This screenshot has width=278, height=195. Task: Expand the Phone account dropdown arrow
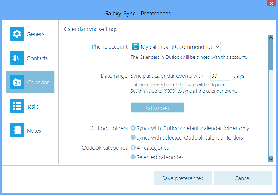click(217, 47)
